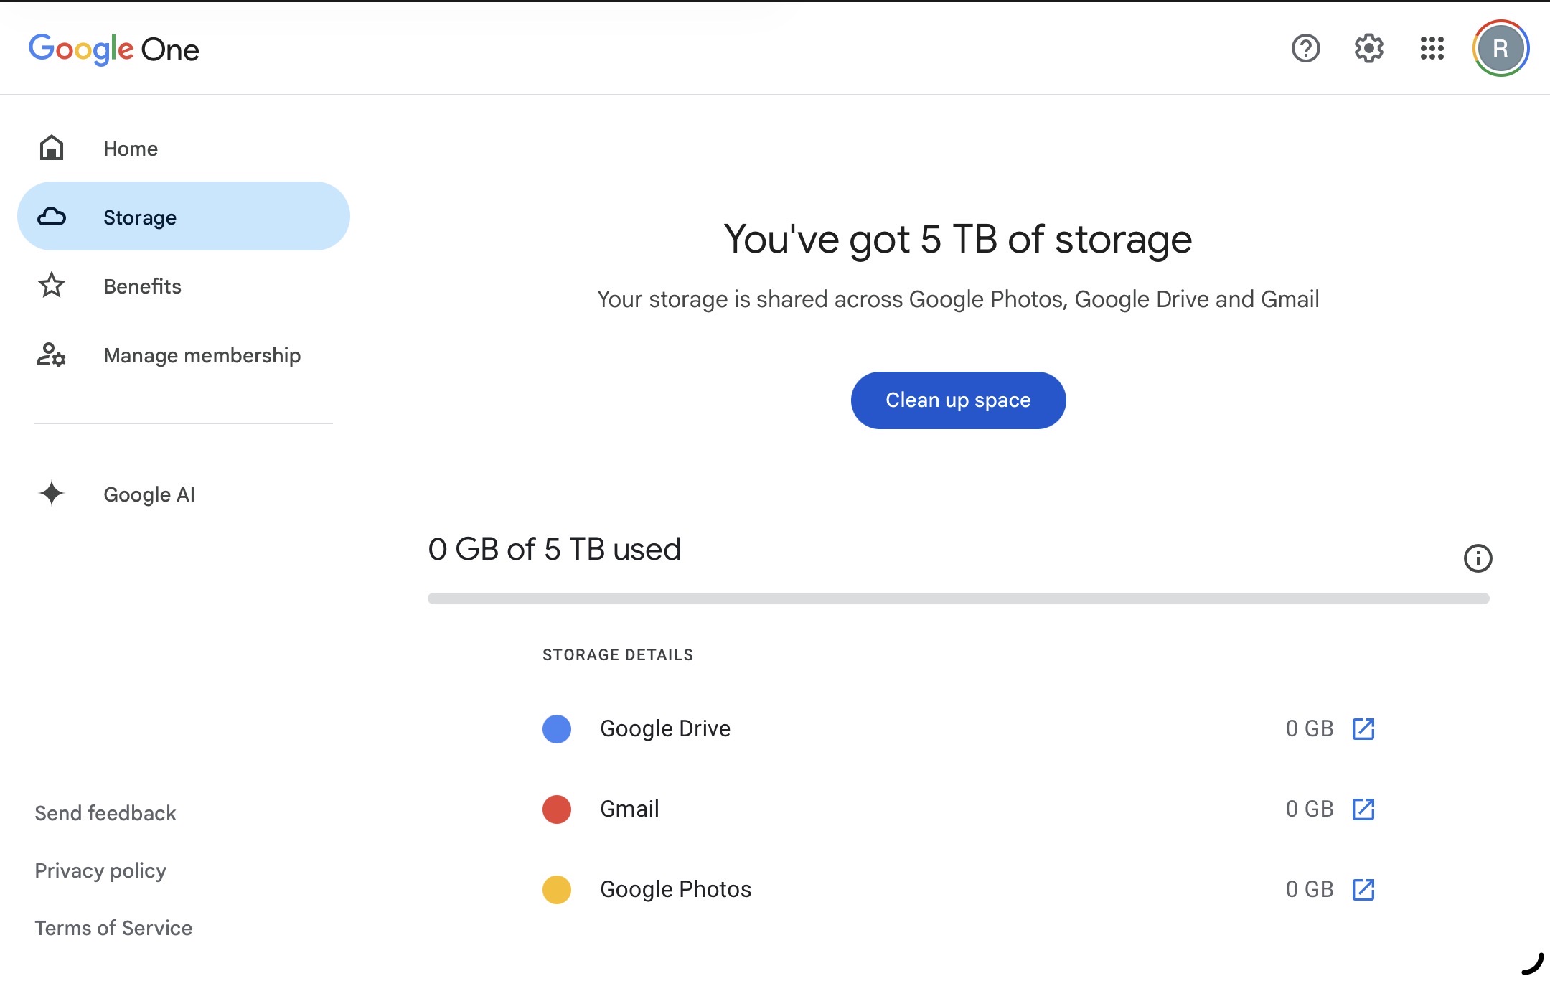
Task: Open the Benefits section
Action: (x=142, y=286)
